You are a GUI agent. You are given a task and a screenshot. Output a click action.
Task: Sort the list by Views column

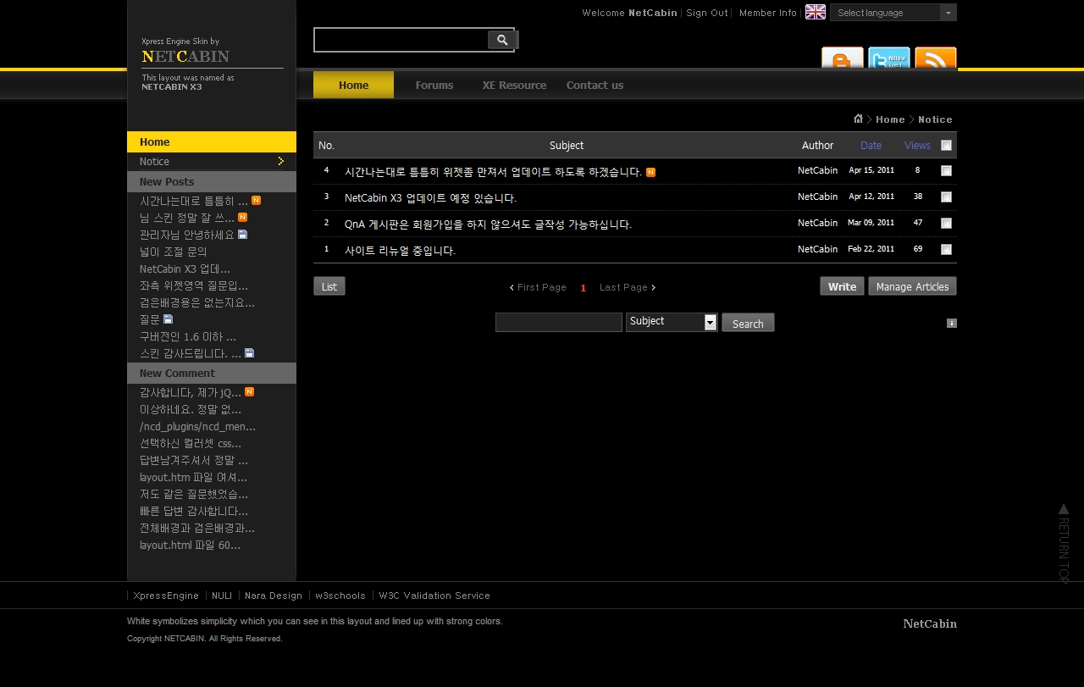coord(917,145)
